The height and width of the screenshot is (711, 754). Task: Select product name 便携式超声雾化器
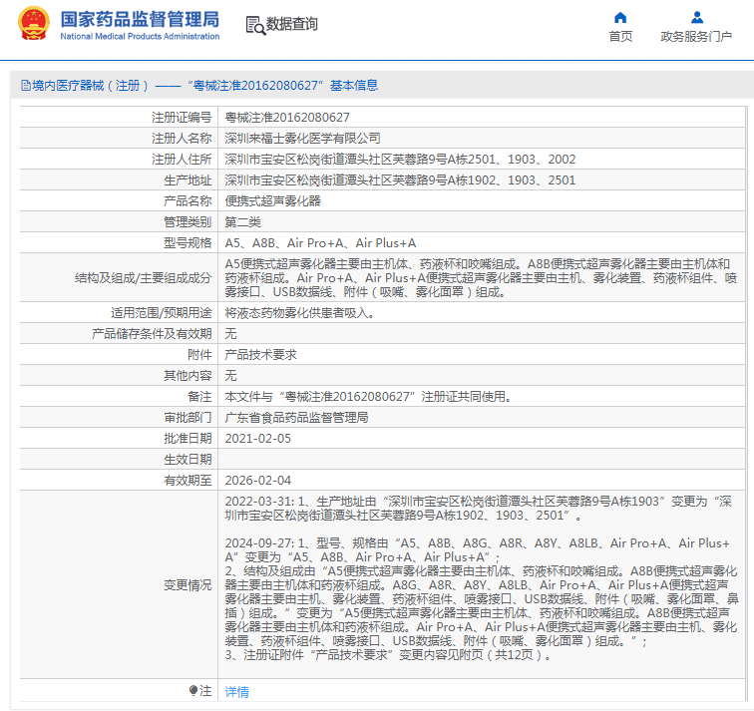click(x=272, y=201)
